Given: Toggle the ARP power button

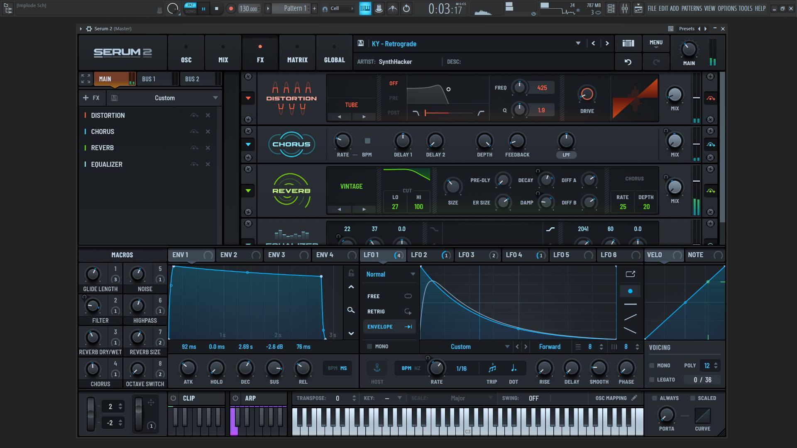Looking at the screenshot, I should pyautogui.click(x=235, y=398).
